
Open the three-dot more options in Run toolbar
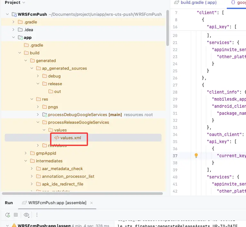[37, 215]
